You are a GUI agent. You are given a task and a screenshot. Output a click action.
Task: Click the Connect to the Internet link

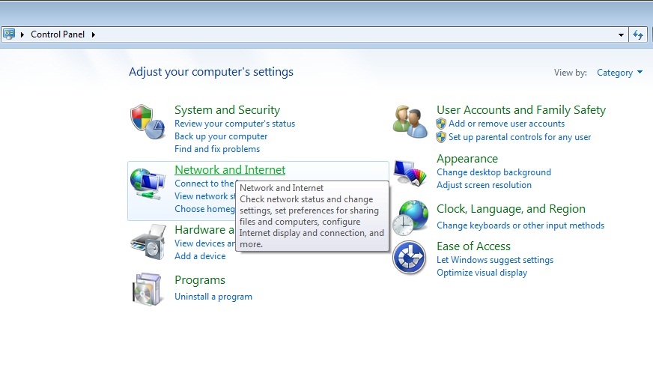click(204, 184)
